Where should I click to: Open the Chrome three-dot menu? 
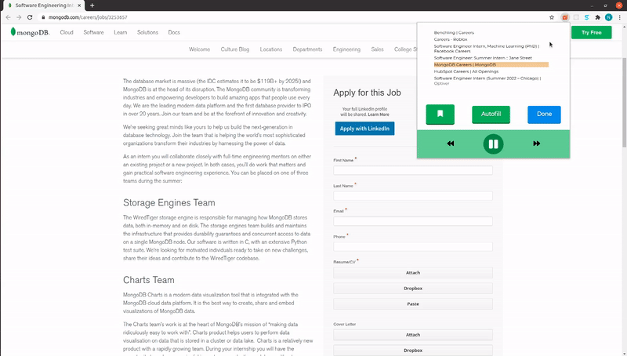[x=620, y=16]
